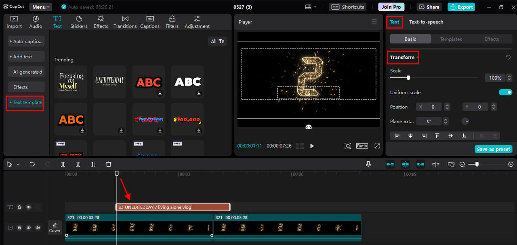This screenshot has width=517, height=245.
Task: Hide the text track with eye icon
Action: point(29,207)
